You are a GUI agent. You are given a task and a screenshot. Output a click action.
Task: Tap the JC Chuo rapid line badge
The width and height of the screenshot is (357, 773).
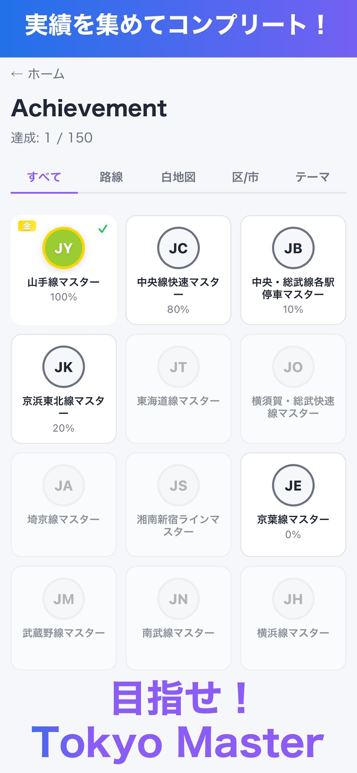click(x=178, y=248)
